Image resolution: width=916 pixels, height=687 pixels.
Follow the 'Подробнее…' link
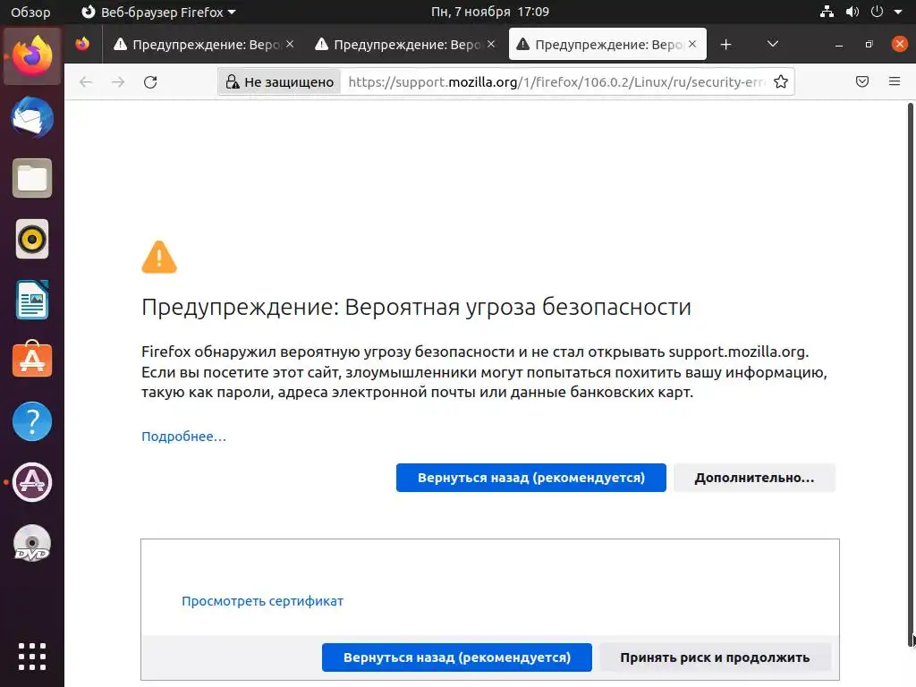pyautogui.click(x=183, y=437)
